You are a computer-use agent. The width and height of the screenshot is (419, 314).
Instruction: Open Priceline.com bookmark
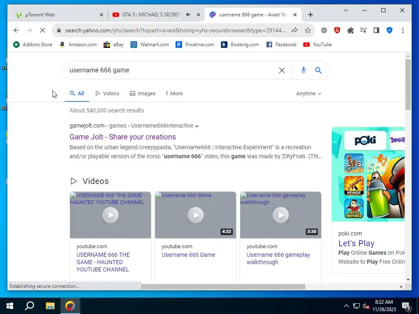point(195,45)
